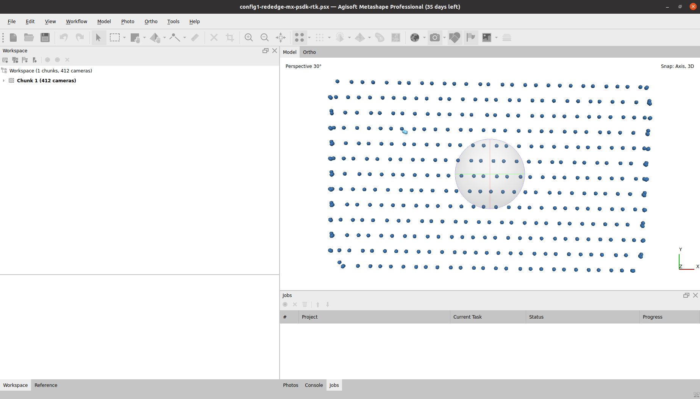The image size is (700, 399).
Task: Toggle Show Cameras camera icon
Action: pyautogui.click(x=435, y=37)
